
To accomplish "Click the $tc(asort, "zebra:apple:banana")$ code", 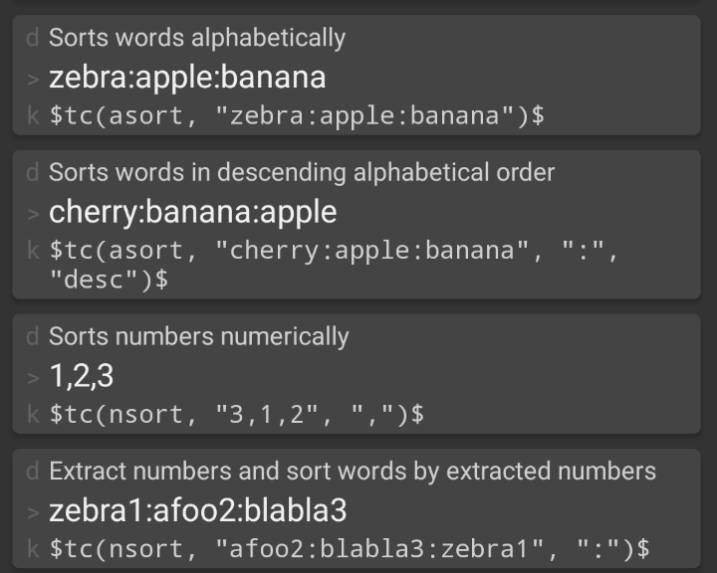I will (297, 115).
